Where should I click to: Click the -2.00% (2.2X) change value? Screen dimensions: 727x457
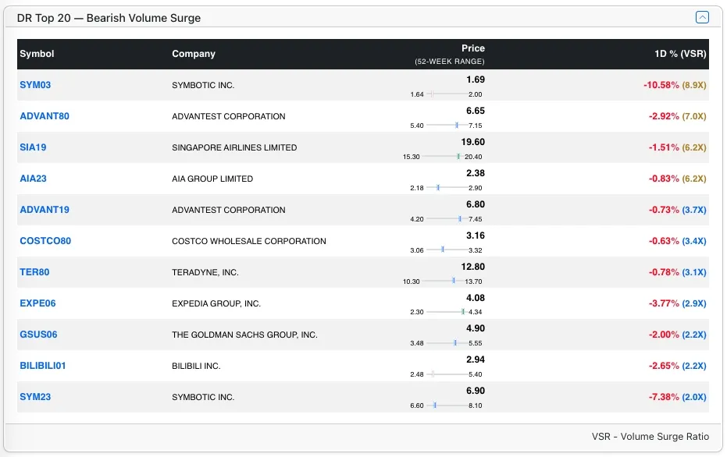click(x=677, y=335)
